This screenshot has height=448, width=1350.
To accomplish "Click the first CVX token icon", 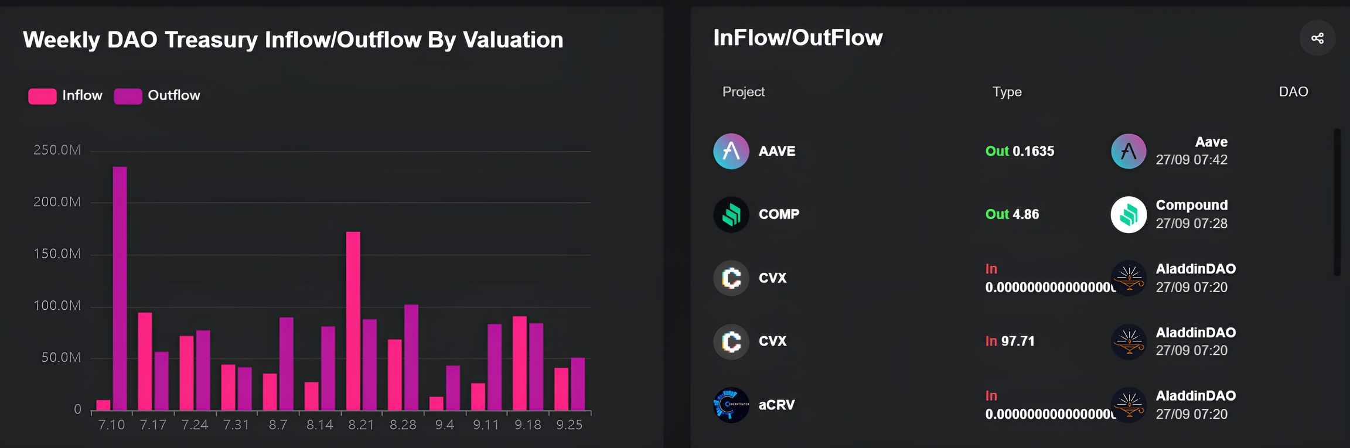I will pyautogui.click(x=731, y=278).
